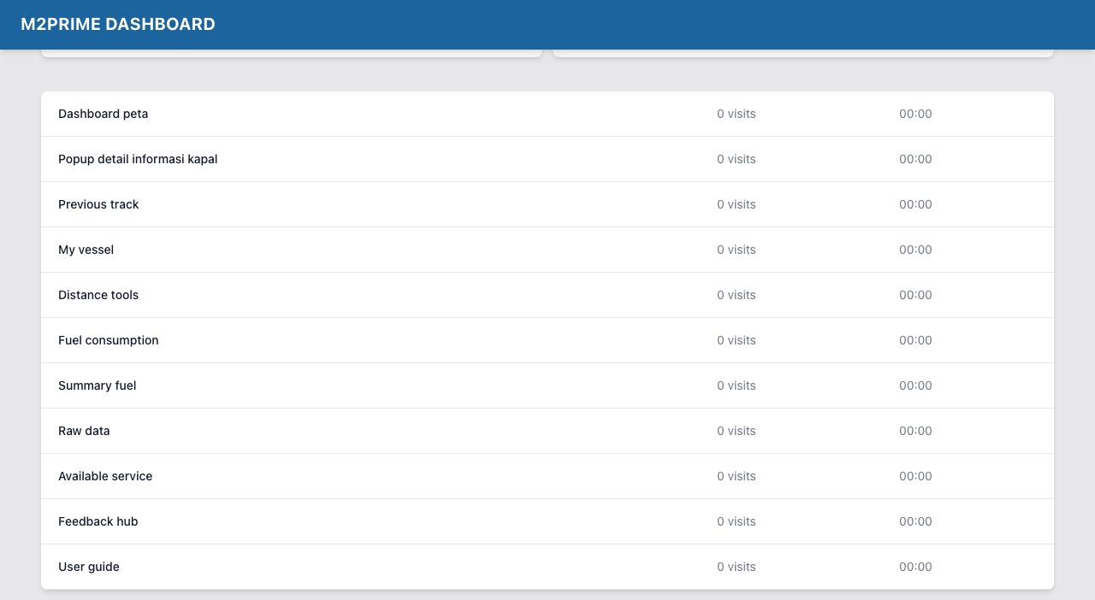
Task: Click the 00:00 duration for Fuel consumption
Action: click(x=915, y=340)
